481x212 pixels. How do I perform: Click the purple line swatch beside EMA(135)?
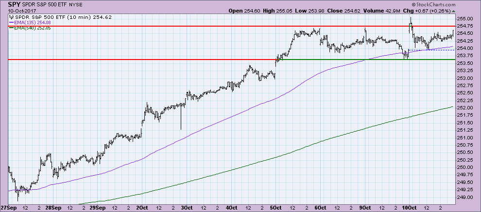[12, 22]
